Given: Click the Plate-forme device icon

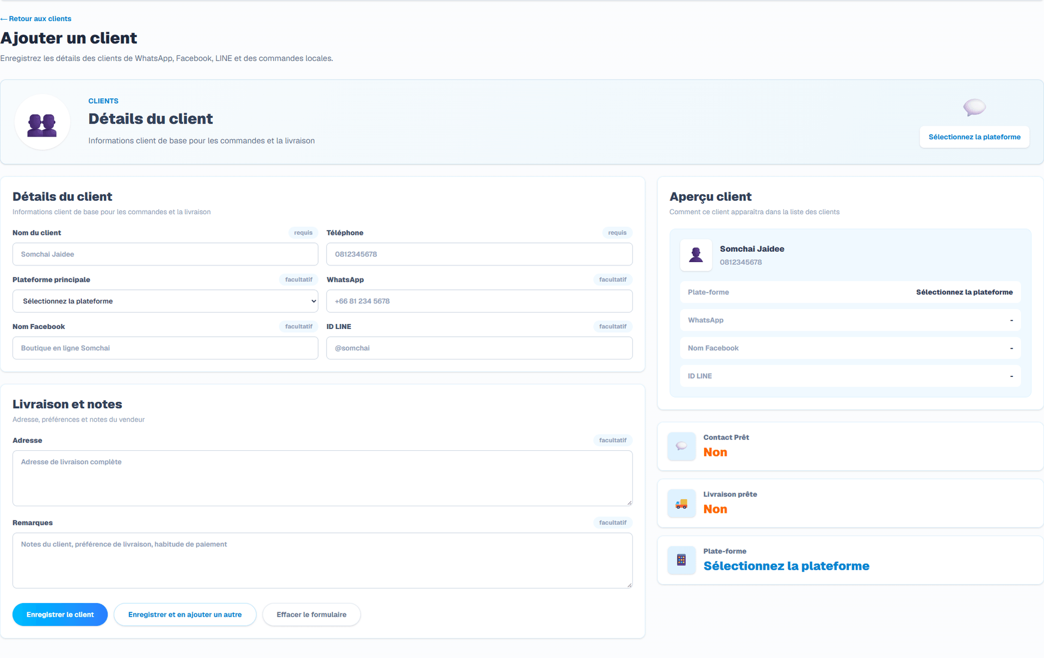Looking at the screenshot, I should click(x=681, y=560).
